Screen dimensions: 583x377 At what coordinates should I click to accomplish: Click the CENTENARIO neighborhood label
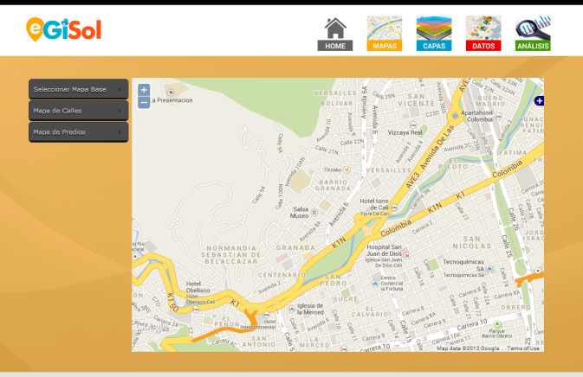pyautogui.click(x=282, y=275)
